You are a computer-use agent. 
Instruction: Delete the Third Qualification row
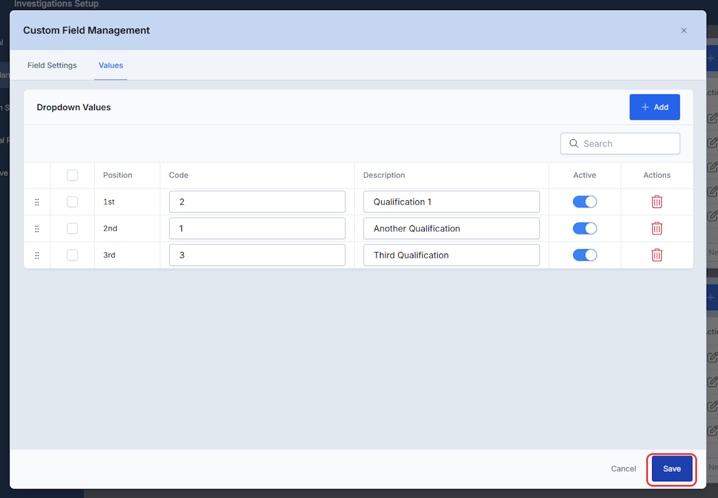657,255
